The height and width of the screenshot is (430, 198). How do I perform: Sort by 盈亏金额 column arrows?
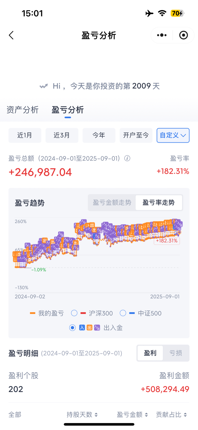(x=146, y=415)
